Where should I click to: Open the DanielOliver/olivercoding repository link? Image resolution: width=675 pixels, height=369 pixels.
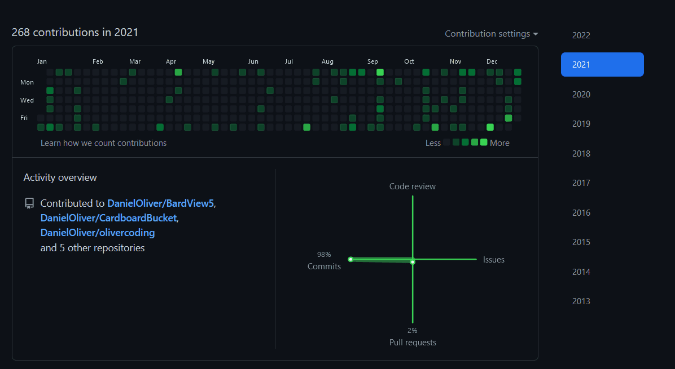[98, 233]
